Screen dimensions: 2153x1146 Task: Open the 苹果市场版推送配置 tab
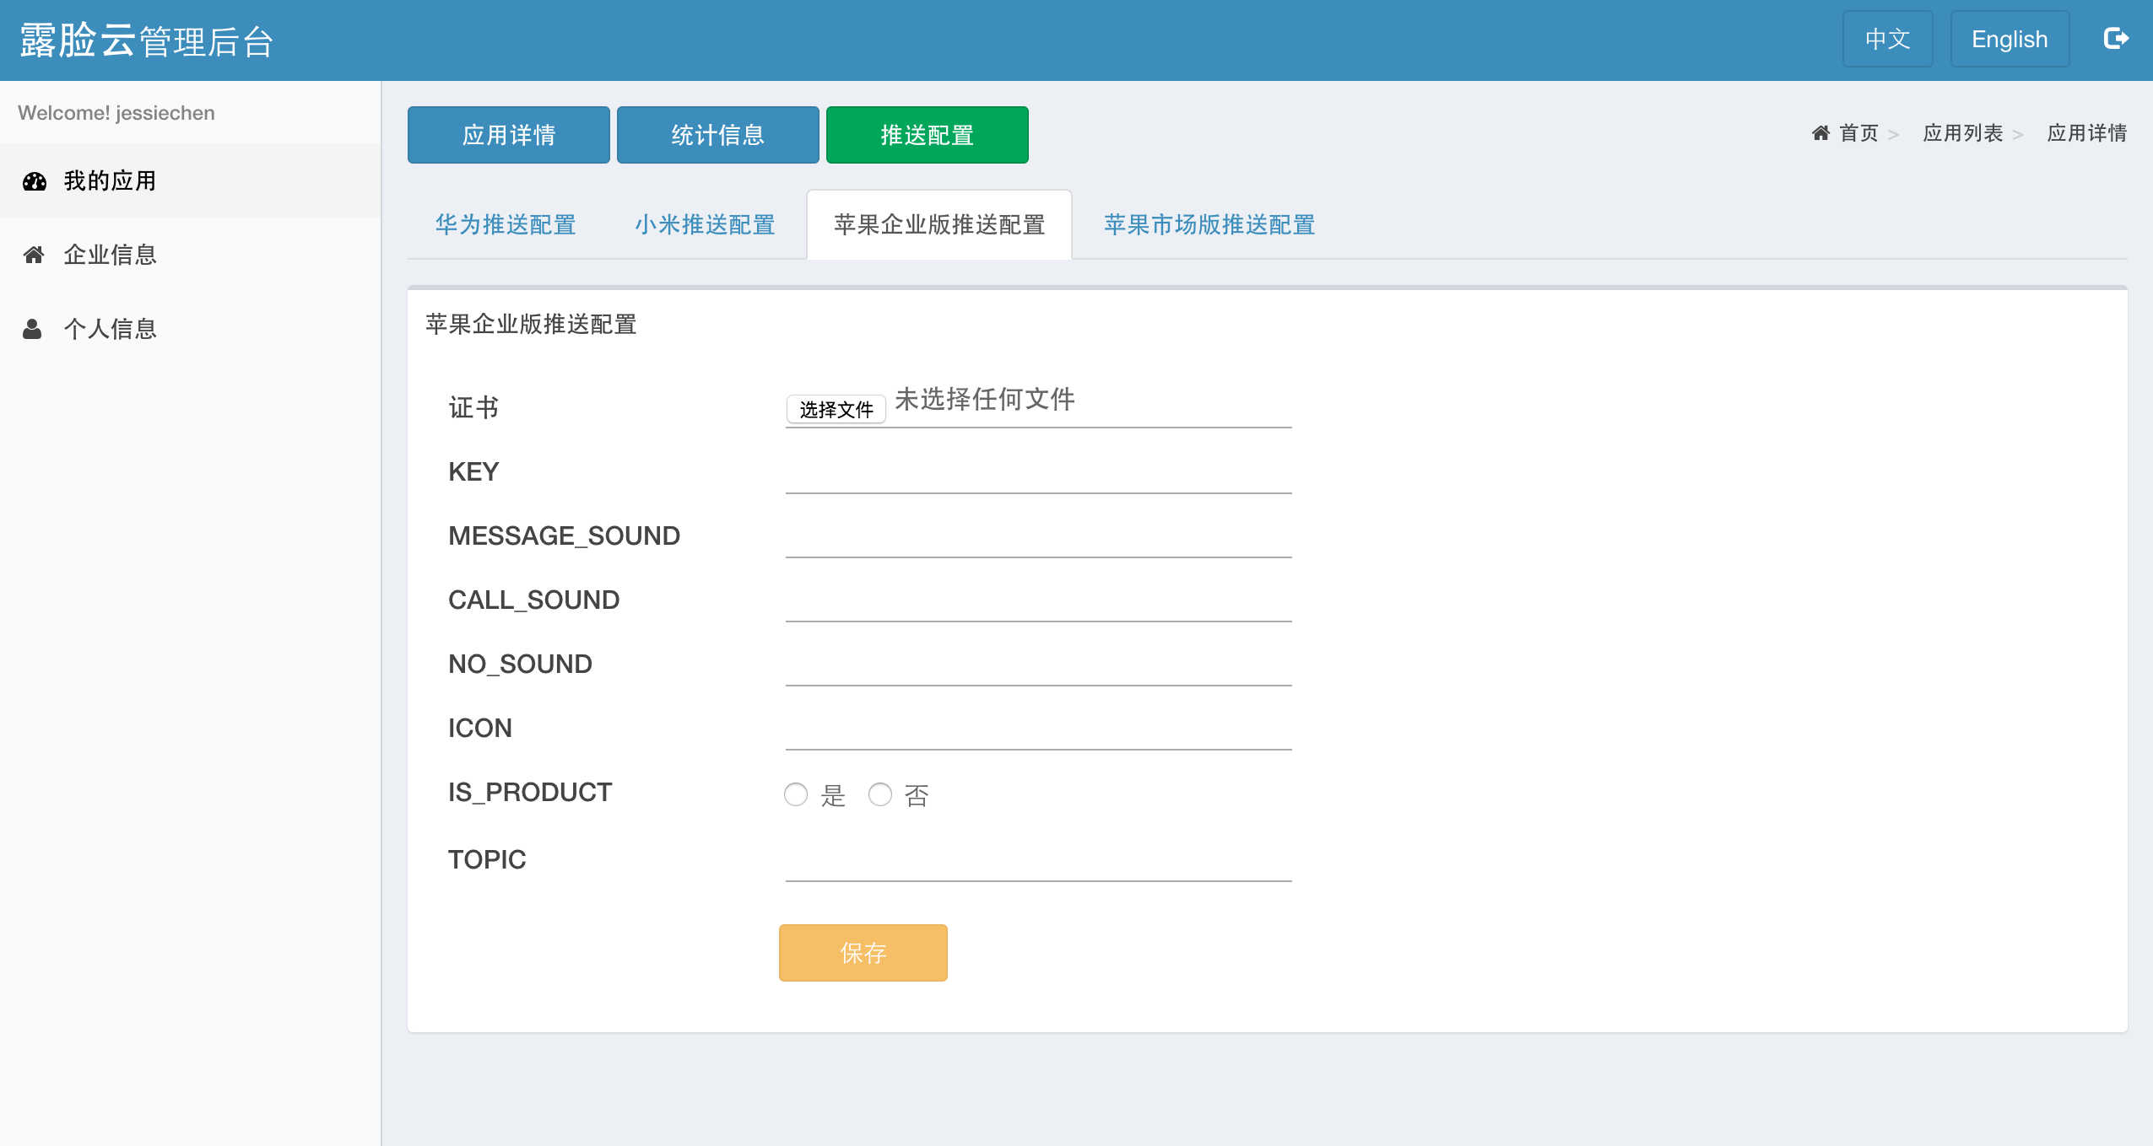[x=1209, y=224]
